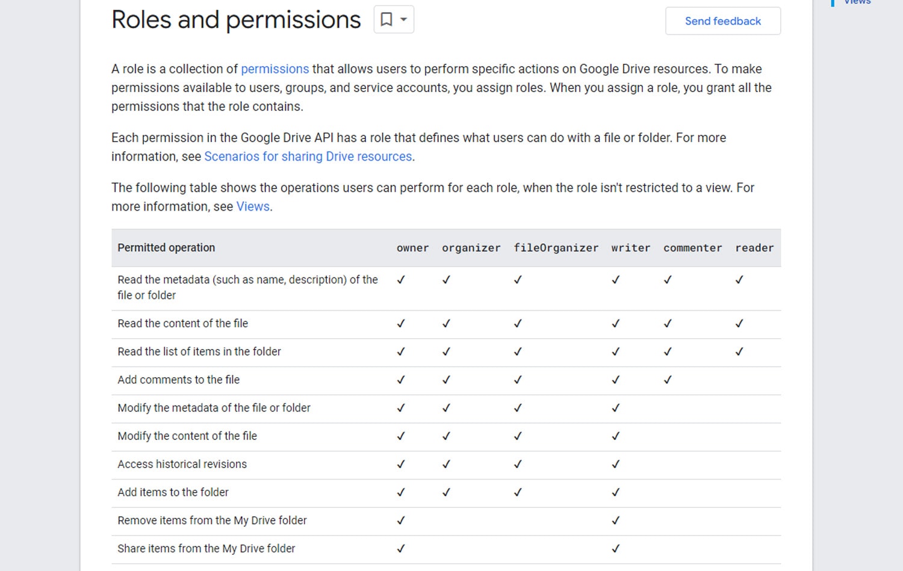Screen dimensions: 903x571
Task: Select the "Remove items from the My Drive folder" row
Action: 212,520
